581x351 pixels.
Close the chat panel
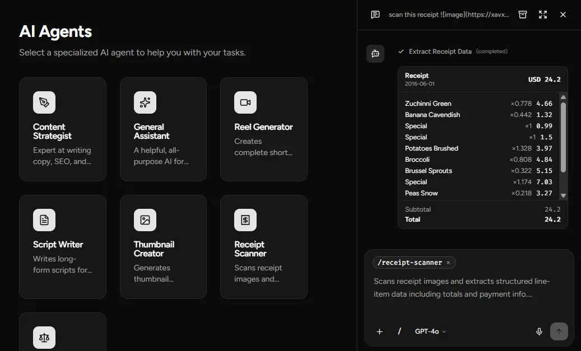[563, 15]
